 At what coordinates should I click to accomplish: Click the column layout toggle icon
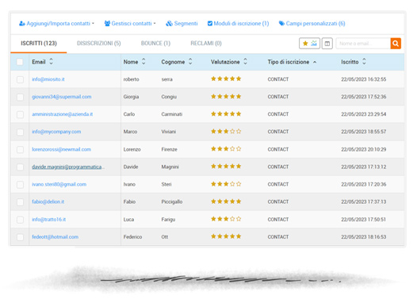tap(327, 44)
